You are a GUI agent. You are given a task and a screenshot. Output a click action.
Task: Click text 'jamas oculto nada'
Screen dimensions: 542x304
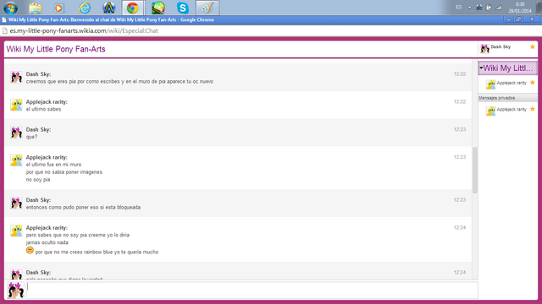(x=47, y=242)
